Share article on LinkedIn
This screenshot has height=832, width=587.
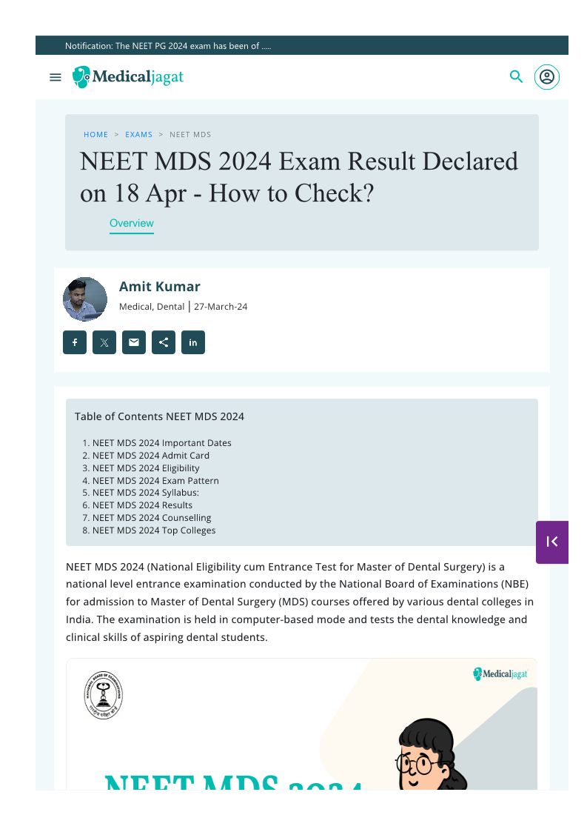(193, 342)
